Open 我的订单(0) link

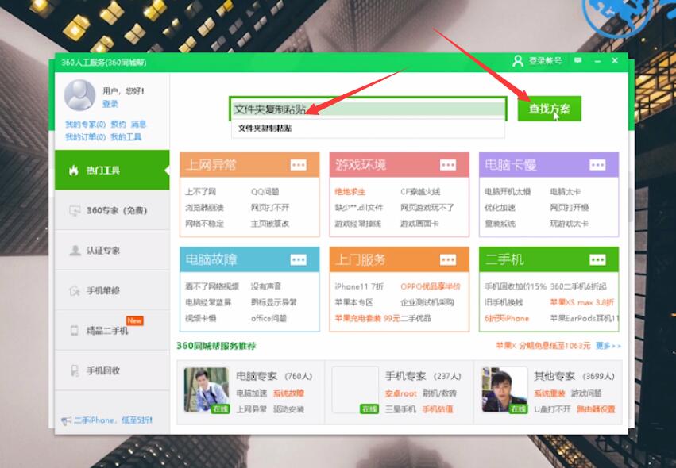click(x=85, y=137)
